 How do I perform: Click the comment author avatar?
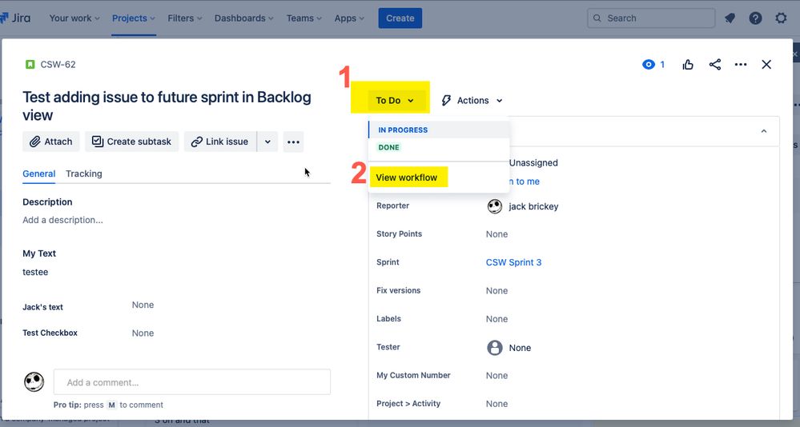[x=34, y=381]
